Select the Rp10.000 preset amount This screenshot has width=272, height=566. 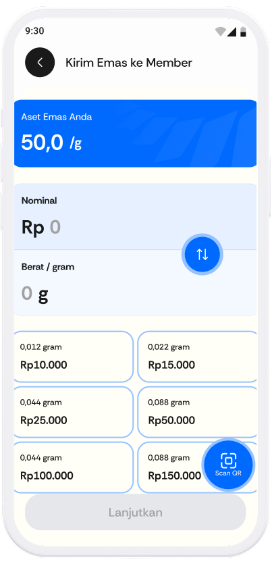click(x=74, y=357)
